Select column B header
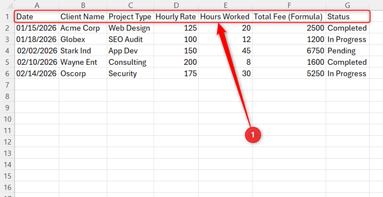 point(83,5)
